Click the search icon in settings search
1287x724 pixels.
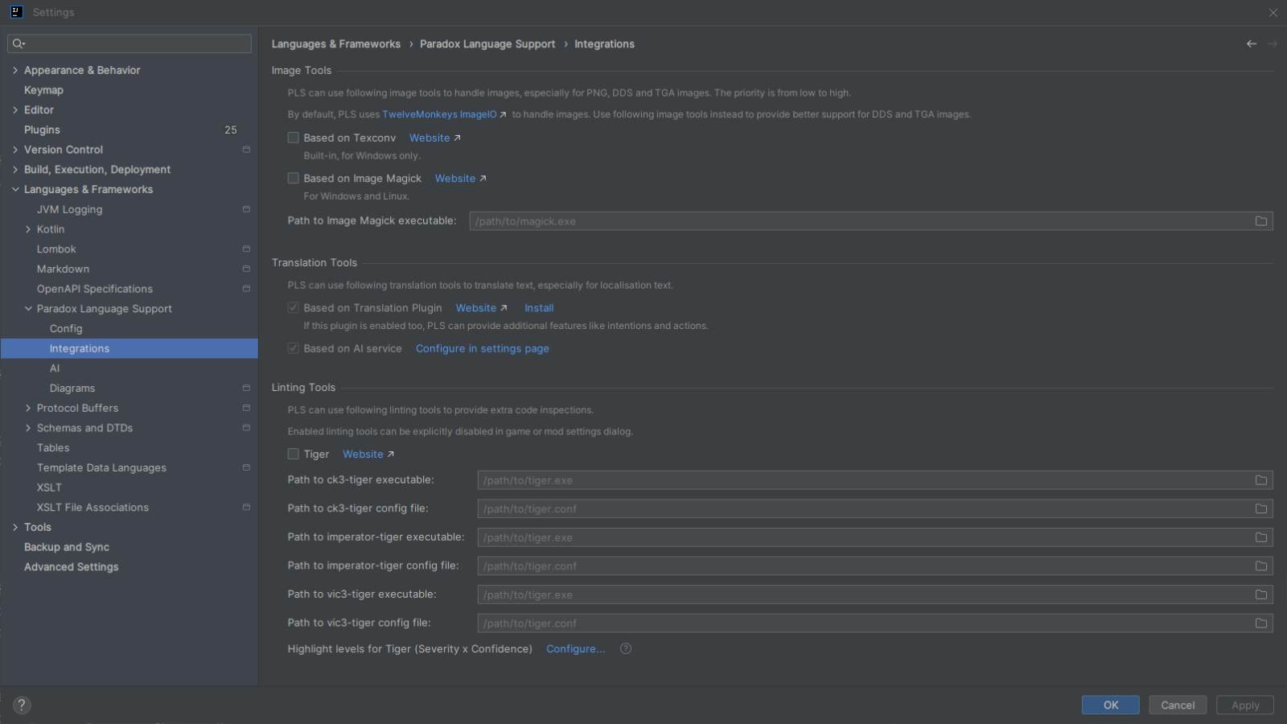tap(19, 43)
